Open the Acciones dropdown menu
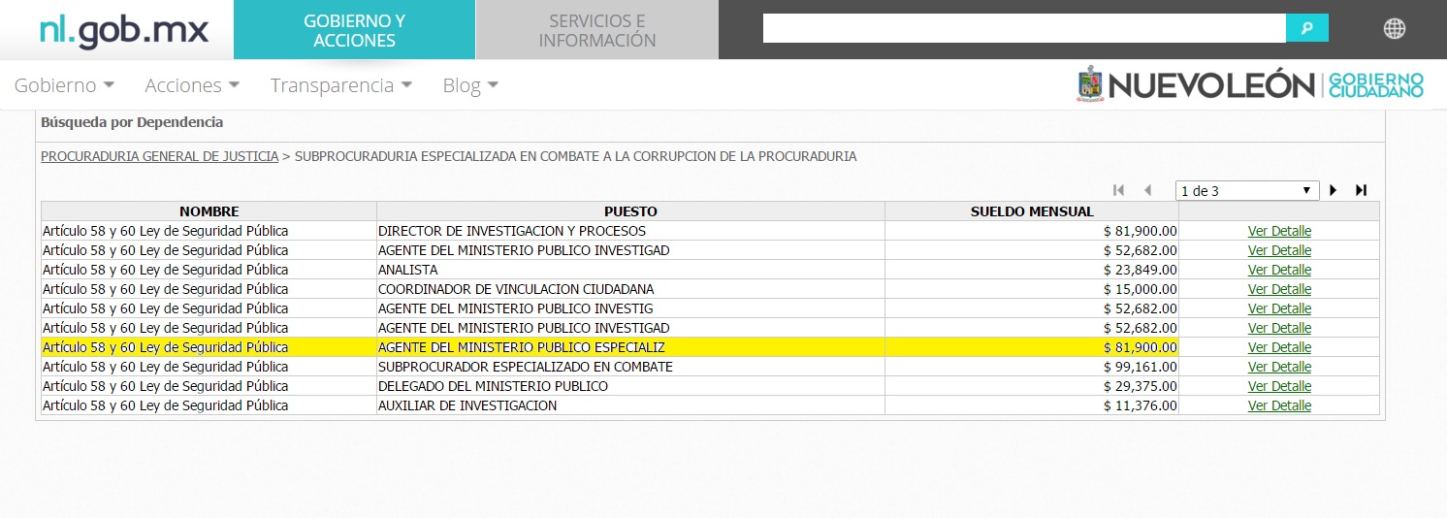 (192, 85)
